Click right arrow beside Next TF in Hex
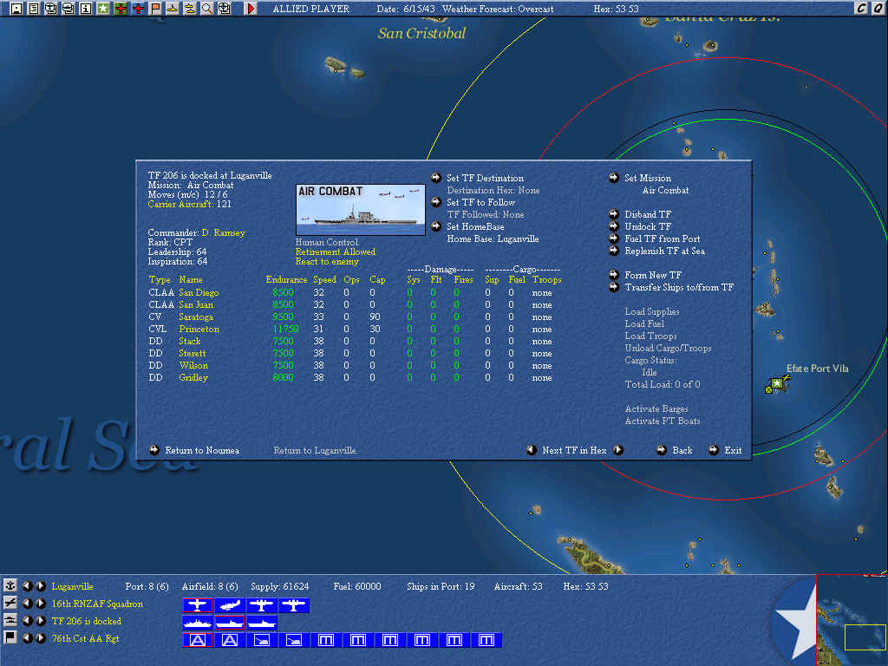Screen dimensions: 888x666 pos(618,450)
